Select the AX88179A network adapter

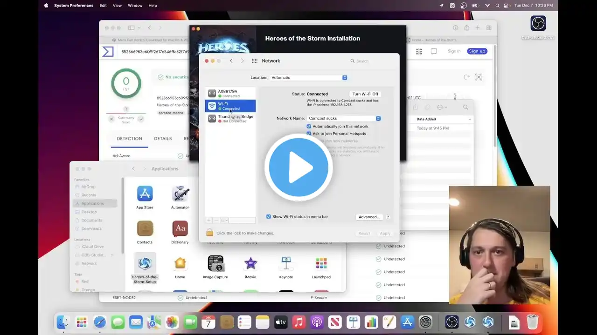tap(230, 93)
